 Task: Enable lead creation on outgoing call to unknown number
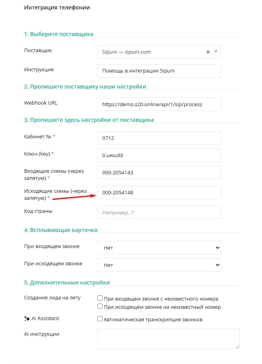click(x=100, y=306)
